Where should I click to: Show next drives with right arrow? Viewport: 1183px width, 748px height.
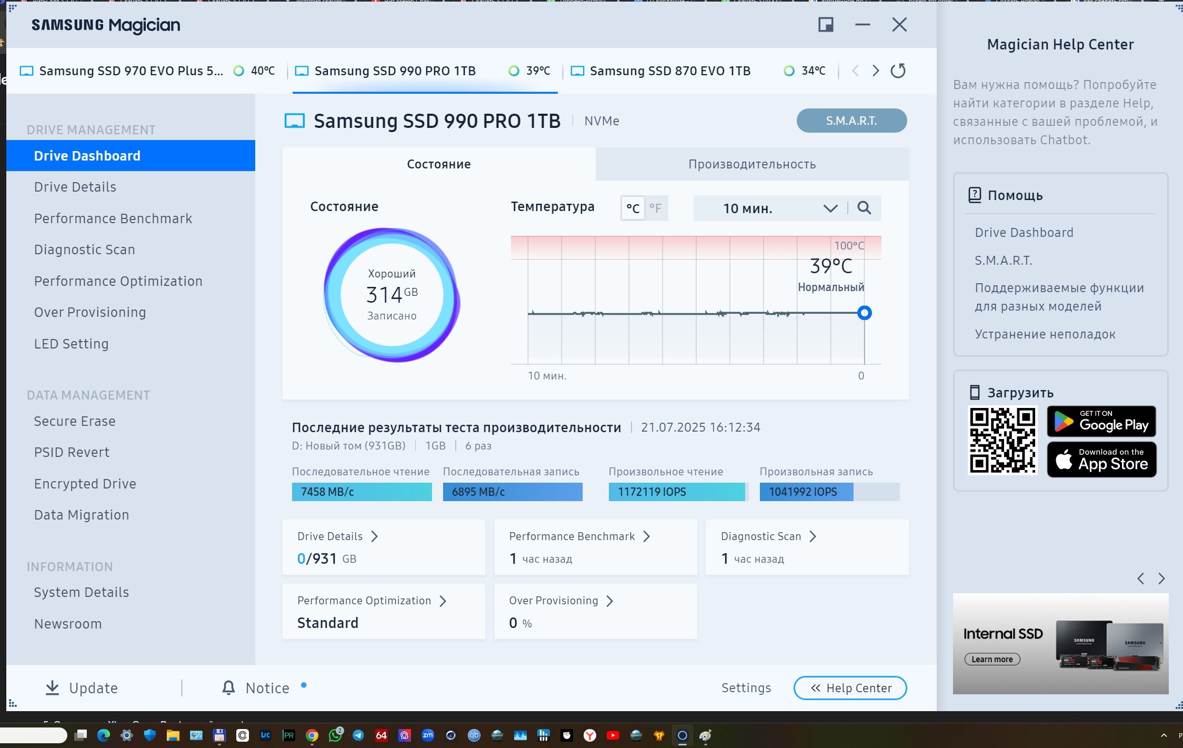(875, 71)
